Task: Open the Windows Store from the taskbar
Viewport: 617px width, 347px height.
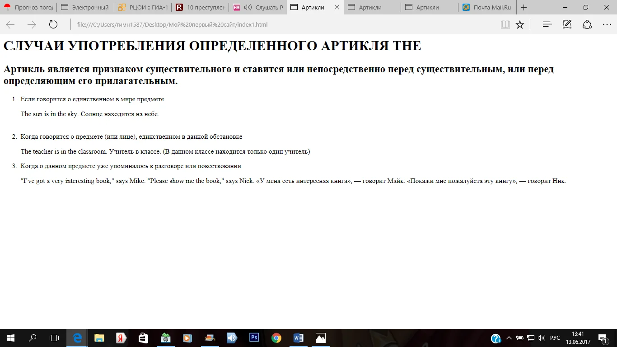Action: (143, 338)
